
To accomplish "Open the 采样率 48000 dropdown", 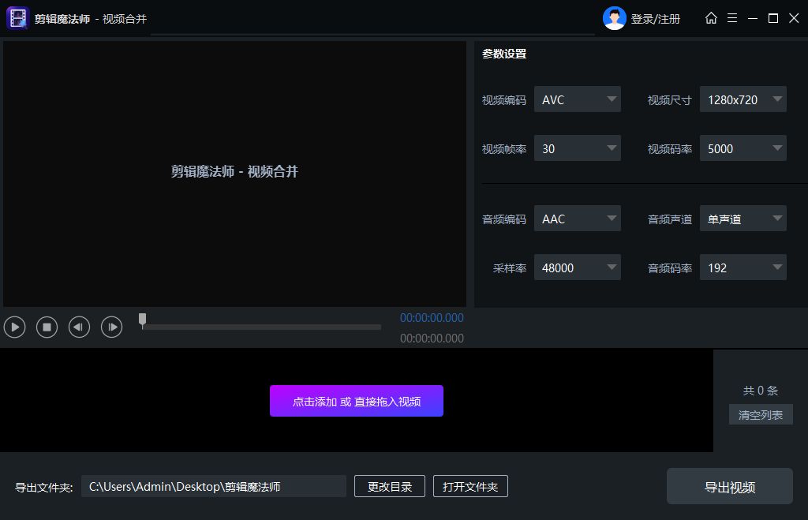I will click(x=577, y=267).
